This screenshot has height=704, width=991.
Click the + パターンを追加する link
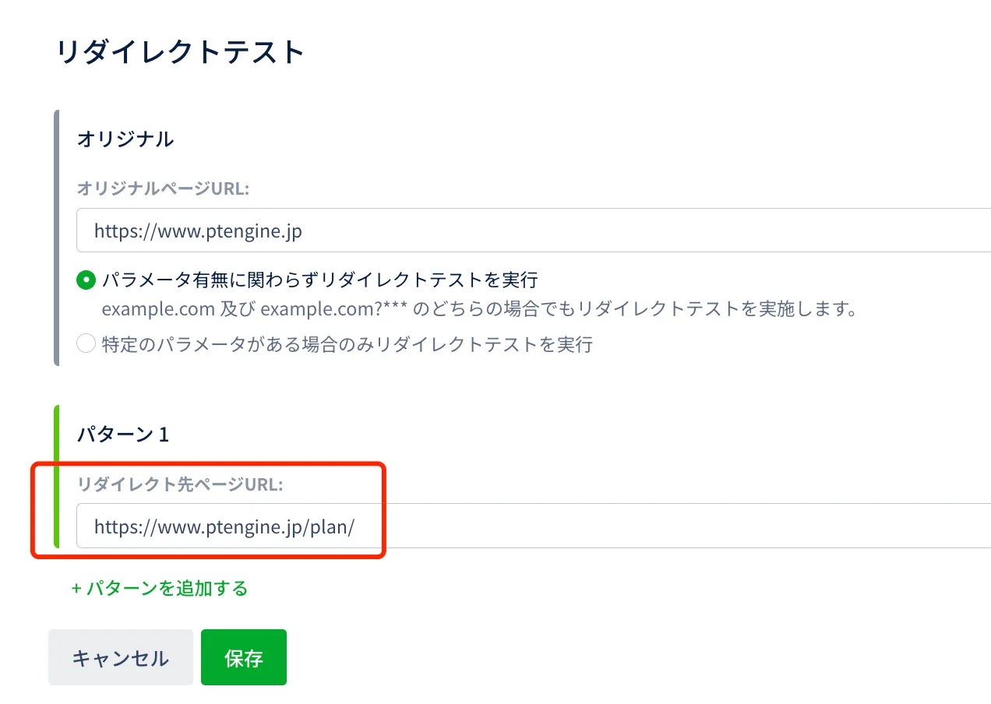[x=160, y=588]
